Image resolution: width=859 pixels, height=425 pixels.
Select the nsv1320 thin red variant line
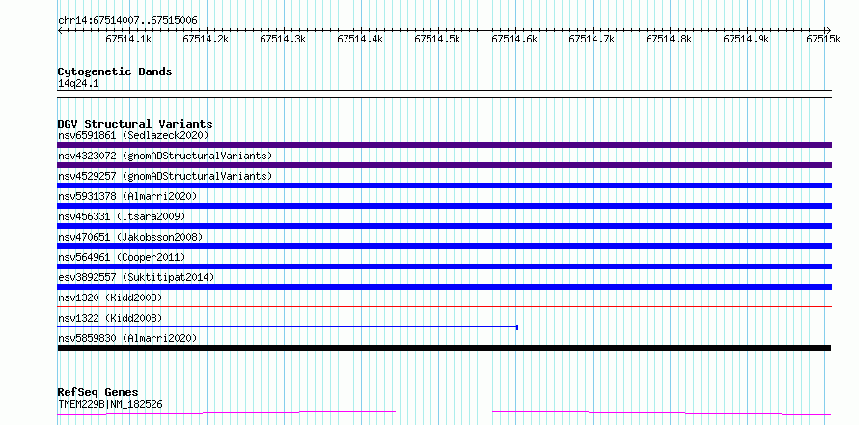pyautogui.click(x=444, y=306)
